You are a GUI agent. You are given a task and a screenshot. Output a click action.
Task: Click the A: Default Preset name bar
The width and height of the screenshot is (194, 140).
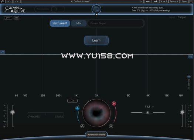coord(81,1)
